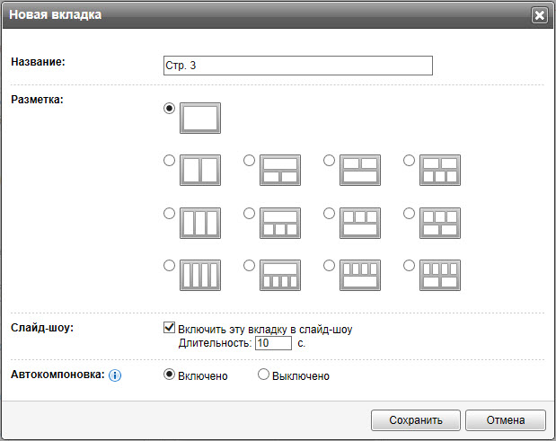Select radio for four top, two bottom layout
This screenshot has width=556, height=441.
click(x=410, y=266)
